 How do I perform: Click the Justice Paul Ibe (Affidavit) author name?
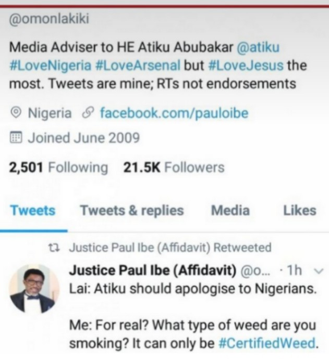[x=152, y=271]
